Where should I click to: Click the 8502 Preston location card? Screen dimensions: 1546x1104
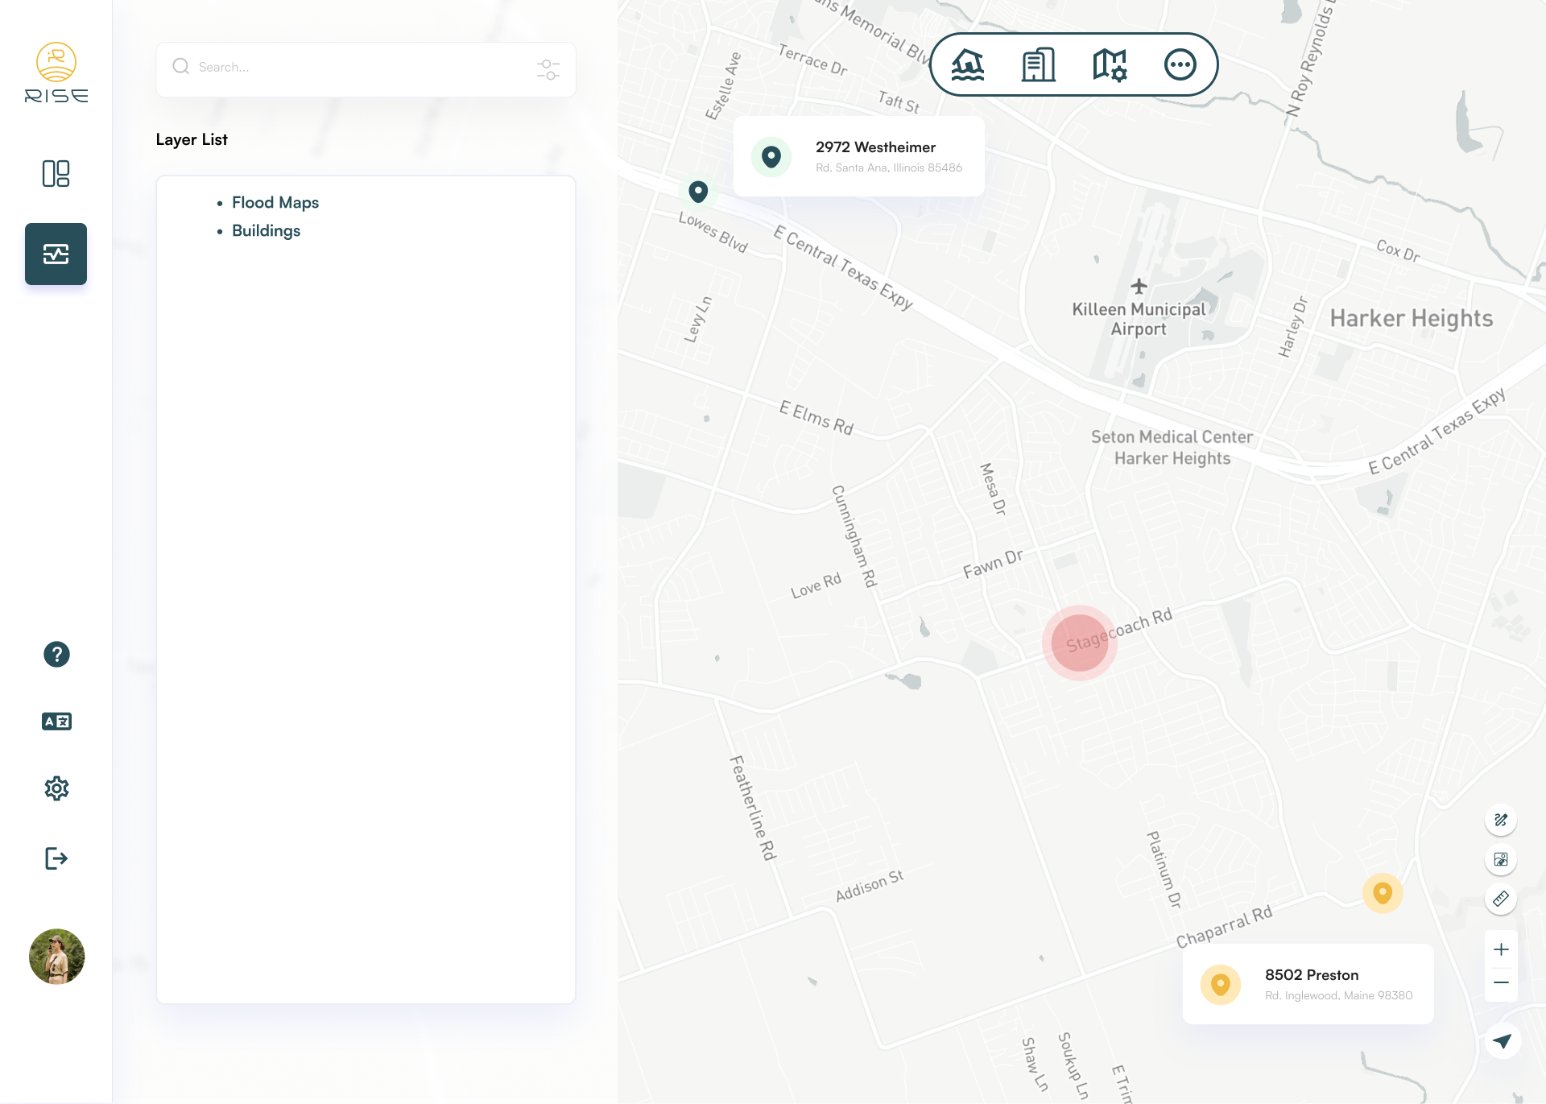pyautogui.click(x=1308, y=984)
